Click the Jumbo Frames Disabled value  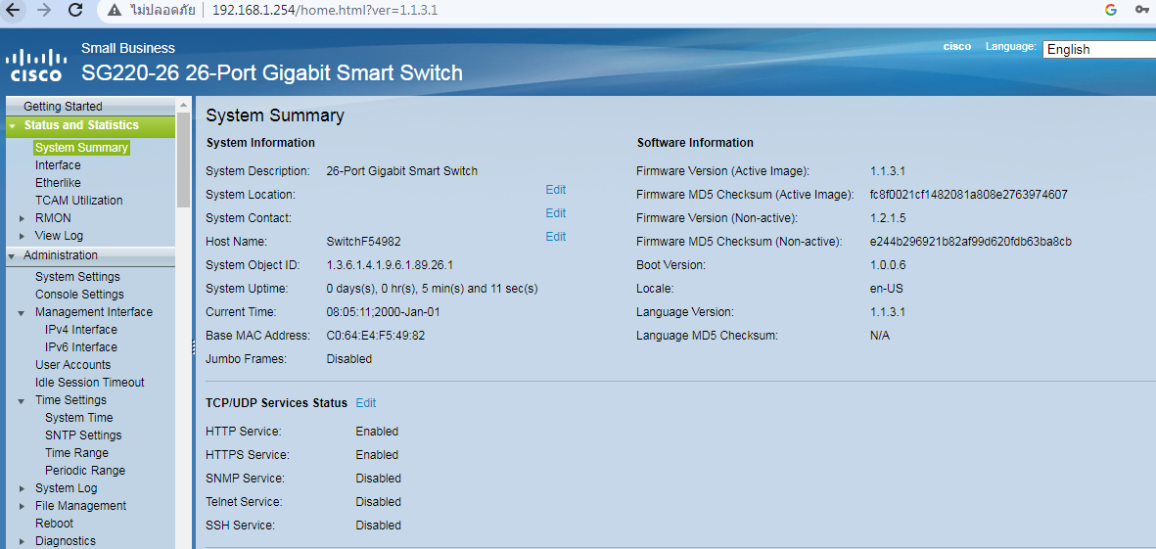coord(348,359)
